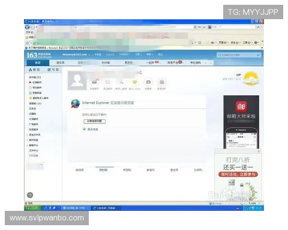Click the 退出 logout link in header
288x230 pixels.
coord(160,55)
